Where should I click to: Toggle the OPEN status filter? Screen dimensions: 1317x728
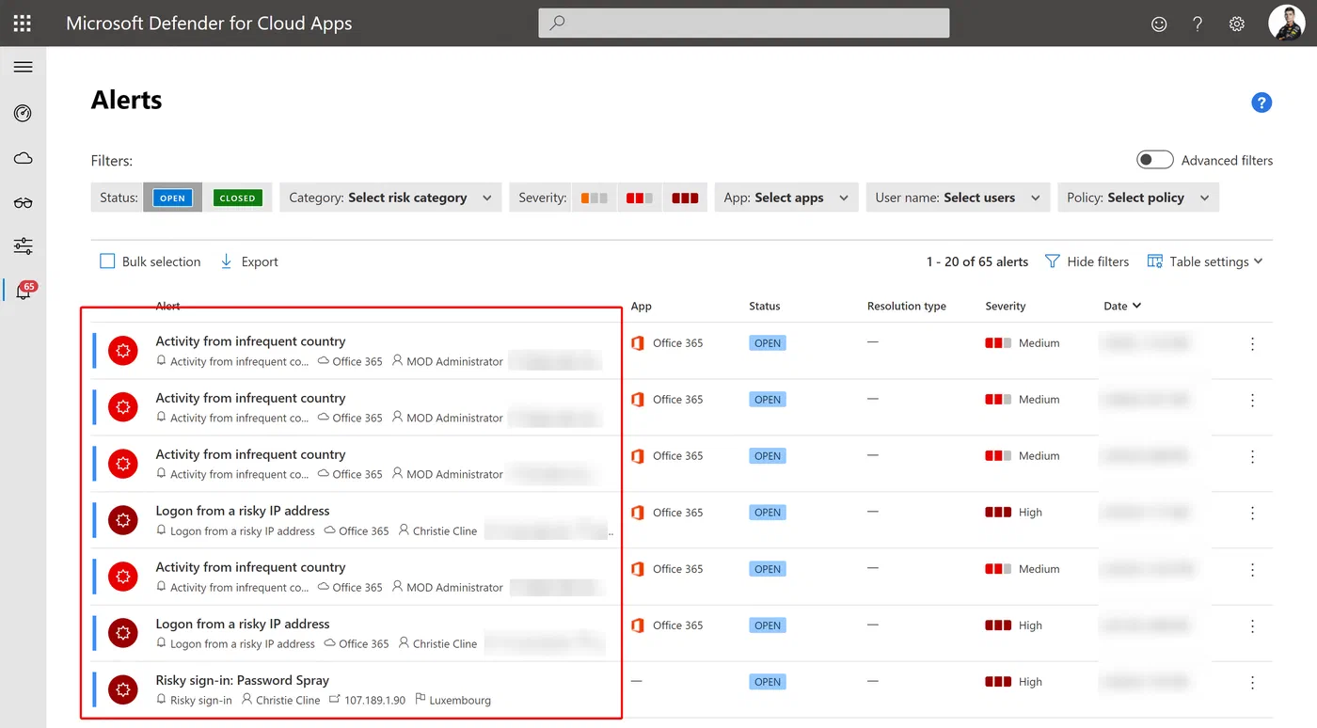pyautogui.click(x=172, y=198)
